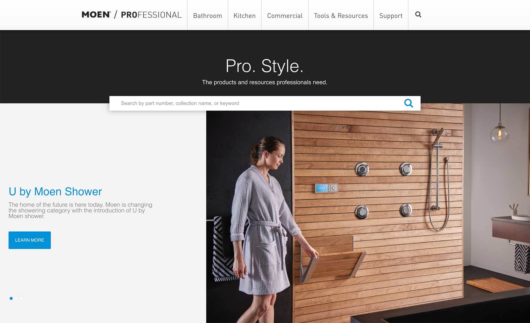Open the Bathroom menu
This screenshot has height=323, width=530.
[x=207, y=16]
